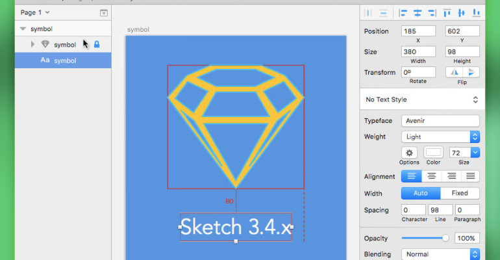This screenshot has width=500, height=260.
Task: Click the bottom resize handle of text box
Action: [x=236, y=242]
